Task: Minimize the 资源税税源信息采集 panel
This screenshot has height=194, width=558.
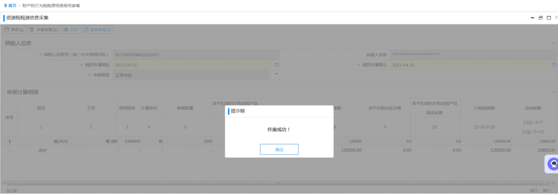Action: [532, 18]
